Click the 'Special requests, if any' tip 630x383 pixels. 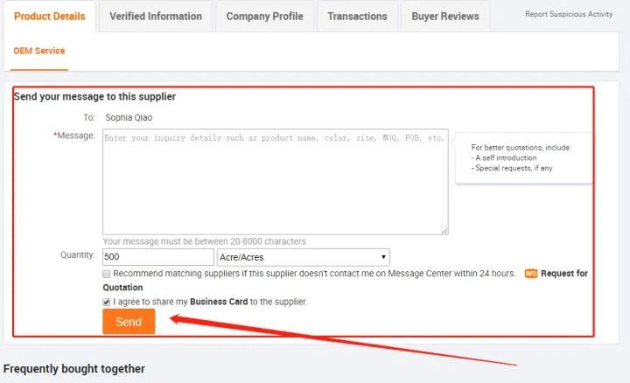[514, 168]
